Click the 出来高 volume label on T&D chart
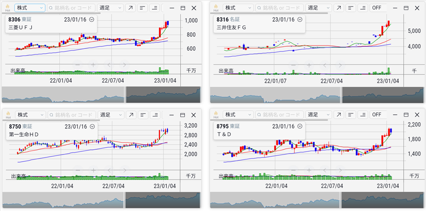 coord(226,176)
